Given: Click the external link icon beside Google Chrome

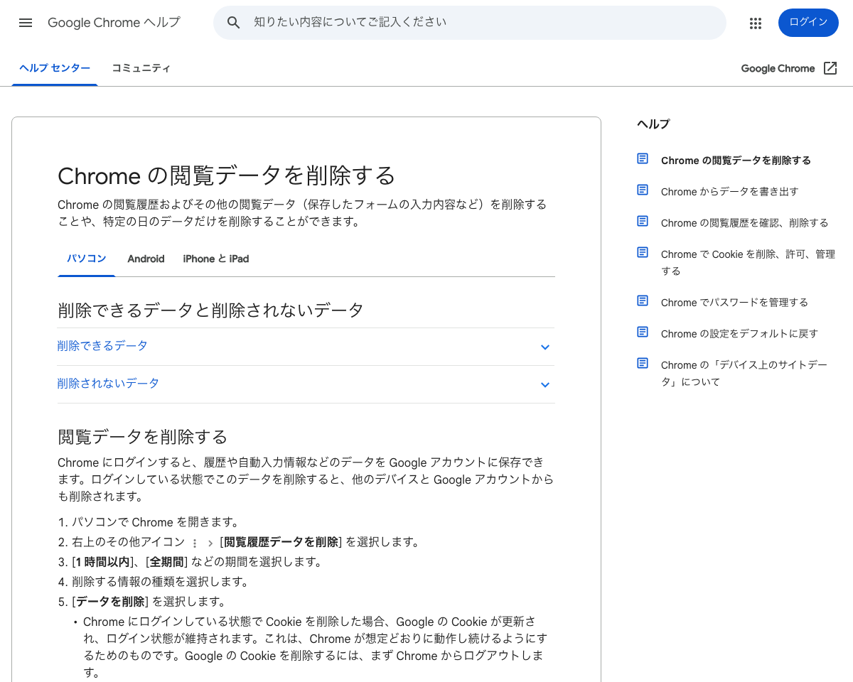Looking at the screenshot, I should click(x=830, y=68).
